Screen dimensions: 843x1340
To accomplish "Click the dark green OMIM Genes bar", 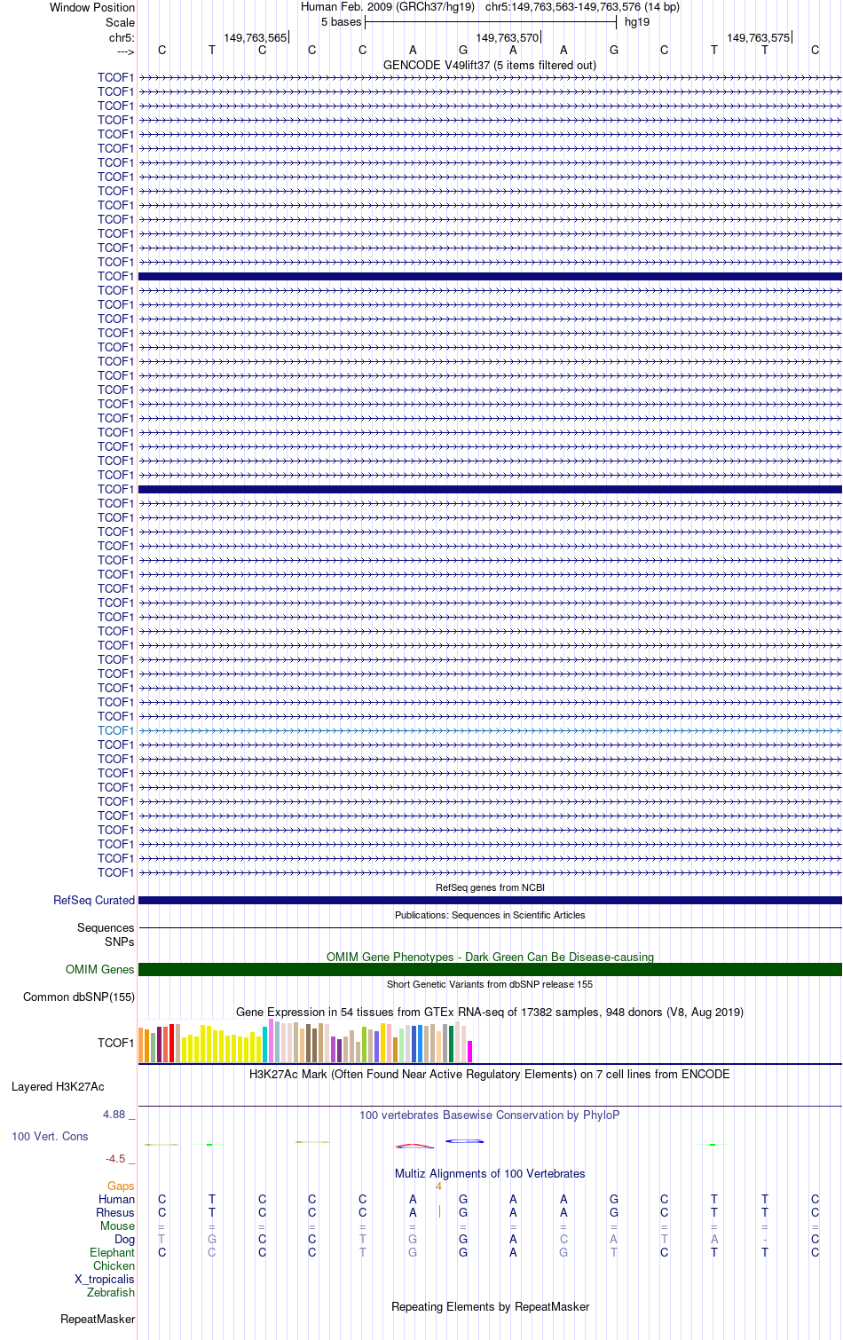I will (x=490, y=969).
